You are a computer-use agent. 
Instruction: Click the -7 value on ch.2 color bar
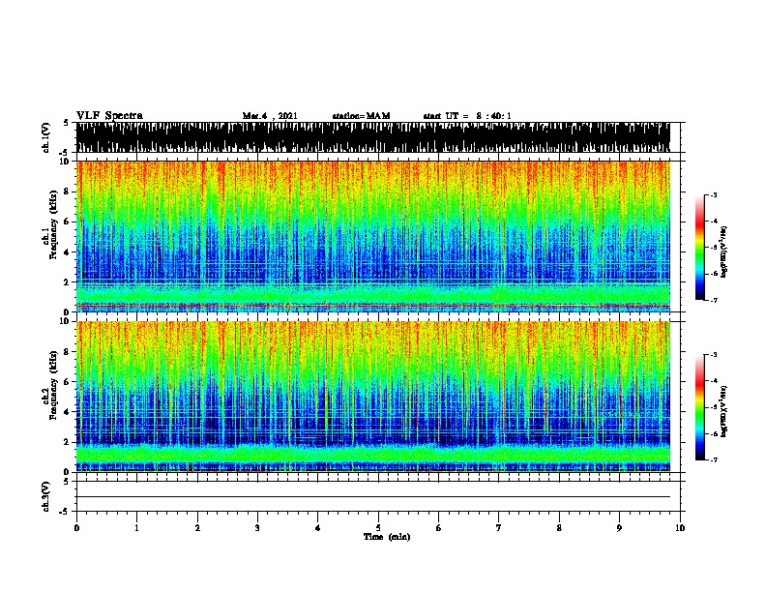pyautogui.click(x=713, y=459)
